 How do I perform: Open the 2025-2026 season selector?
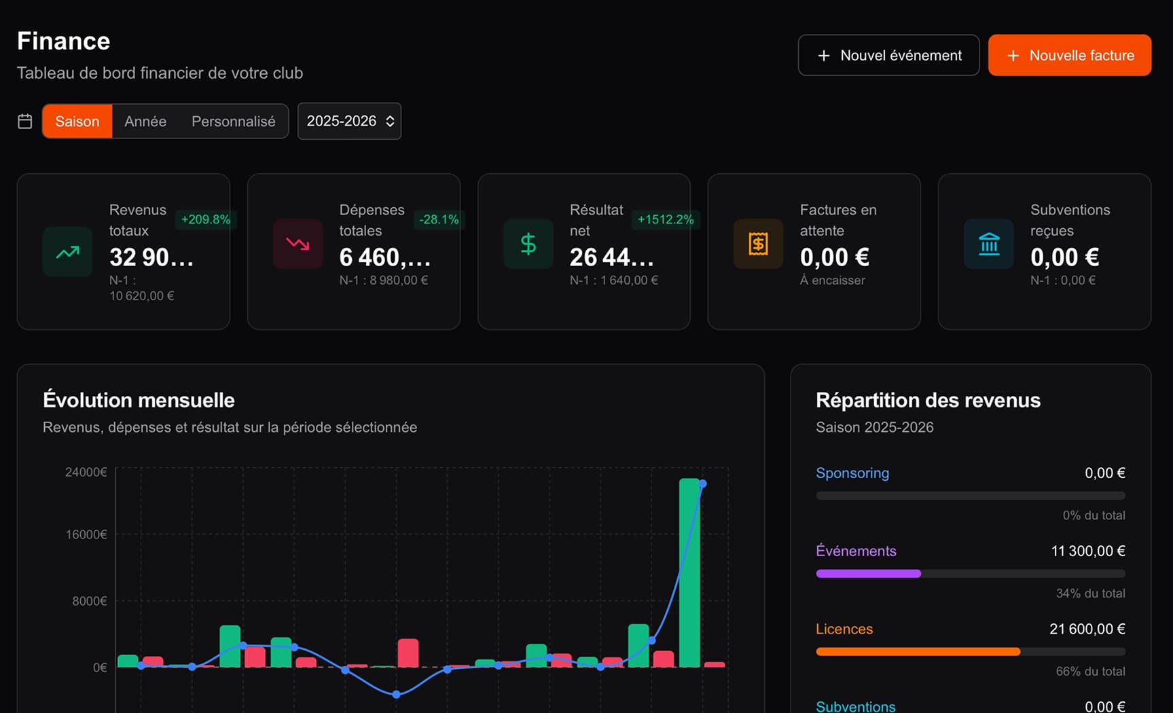pyautogui.click(x=349, y=121)
